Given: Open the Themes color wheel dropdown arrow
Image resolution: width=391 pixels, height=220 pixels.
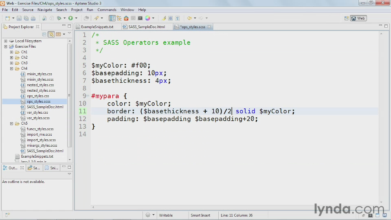Looking at the screenshot, I should pos(153,18).
